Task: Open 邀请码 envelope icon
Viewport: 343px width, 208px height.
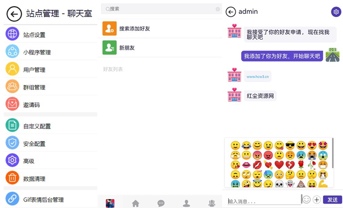Action: coord(12,104)
